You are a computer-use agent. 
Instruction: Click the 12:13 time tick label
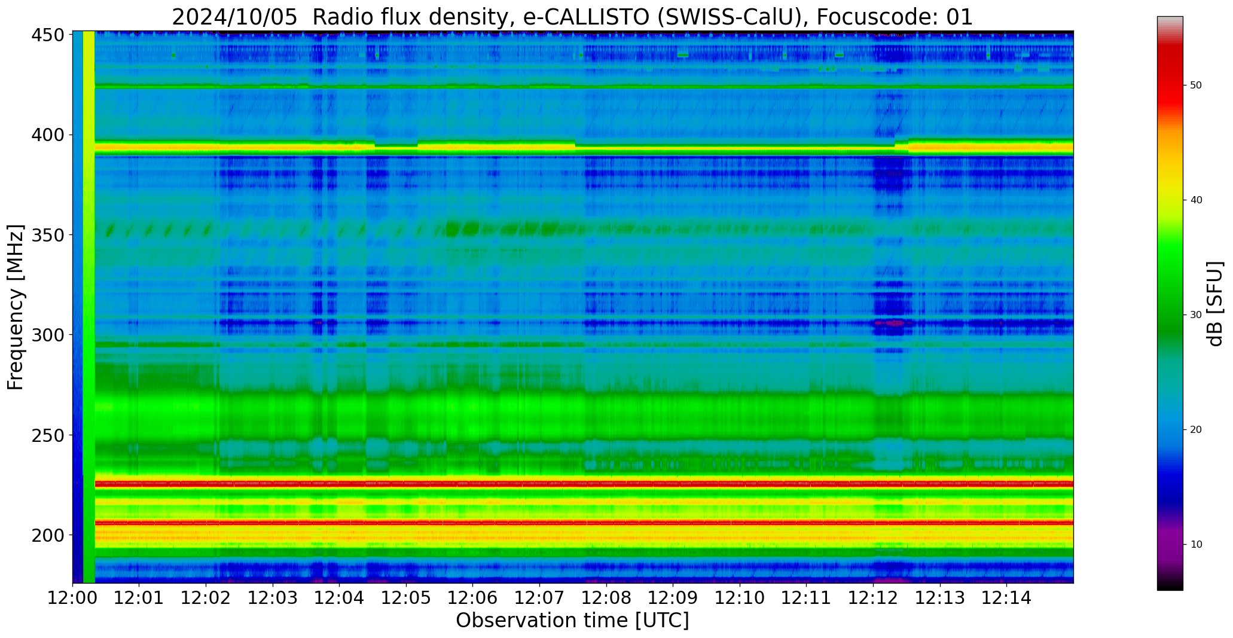point(940,597)
